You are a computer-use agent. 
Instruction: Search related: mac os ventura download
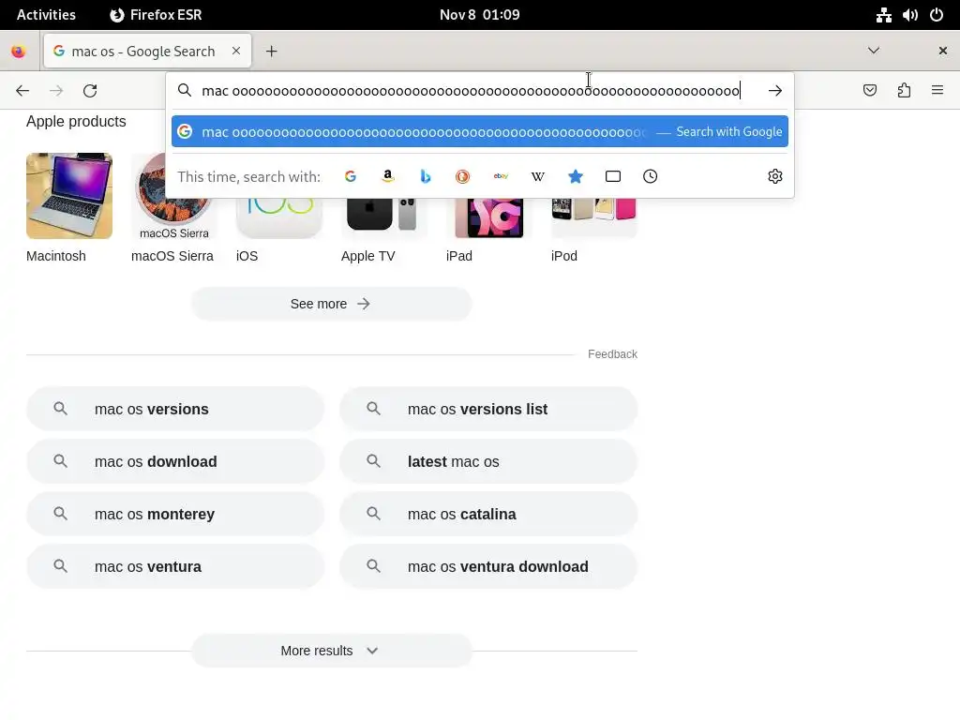pyautogui.click(x=488, y=567)
